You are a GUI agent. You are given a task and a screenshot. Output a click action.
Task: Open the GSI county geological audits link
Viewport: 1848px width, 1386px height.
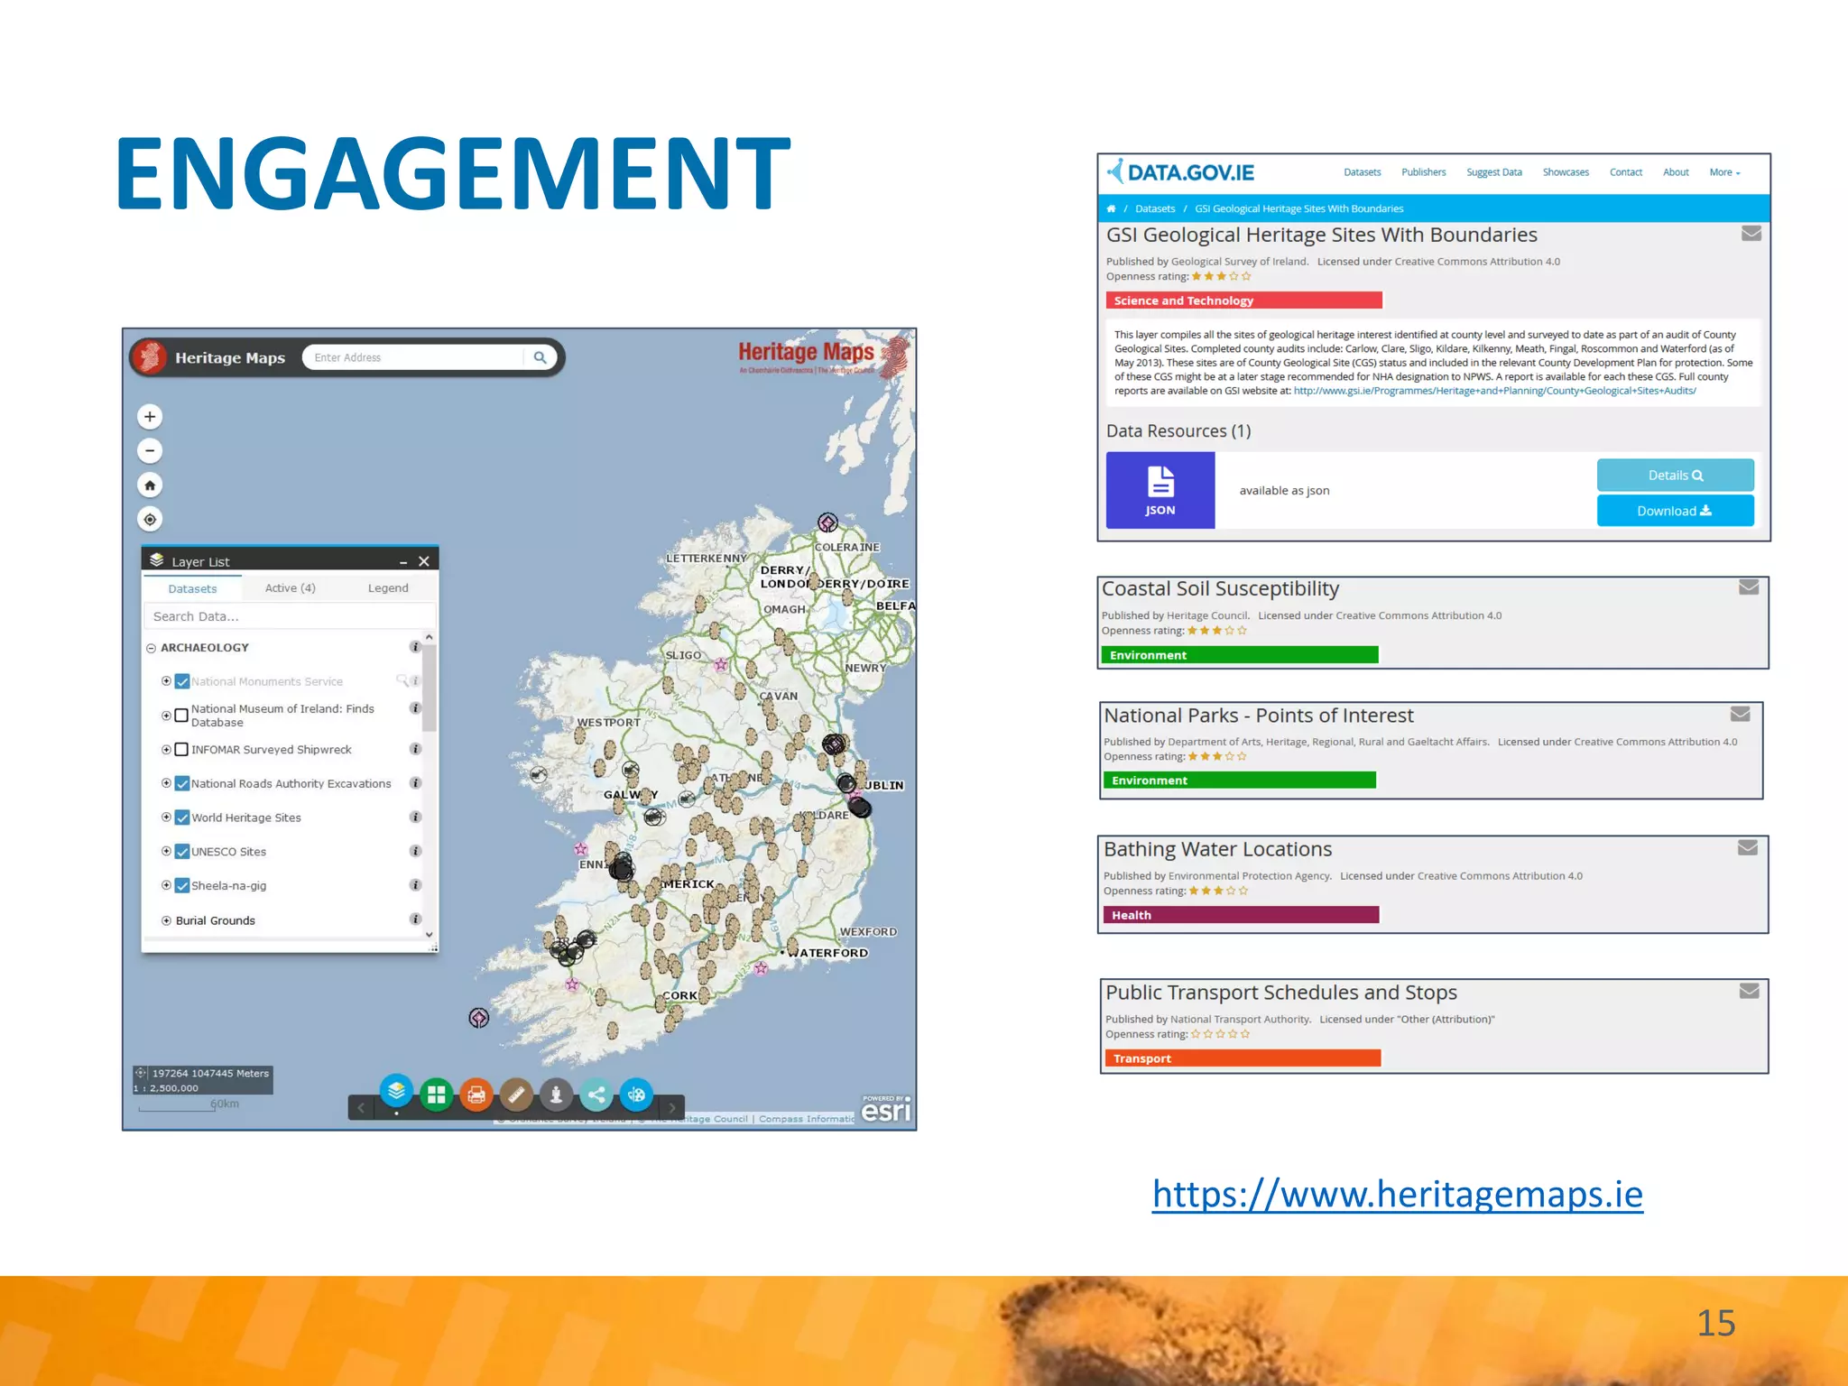(1494, 391)
